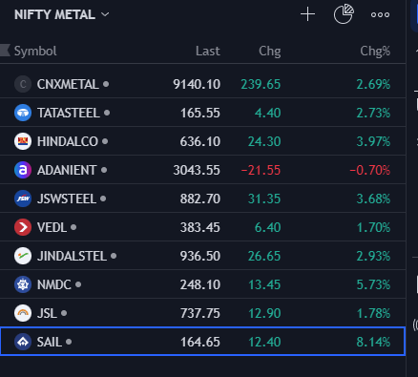The image size is (418, 377).
Task: Sort by the Chg column header
Action: pos(270,52)
